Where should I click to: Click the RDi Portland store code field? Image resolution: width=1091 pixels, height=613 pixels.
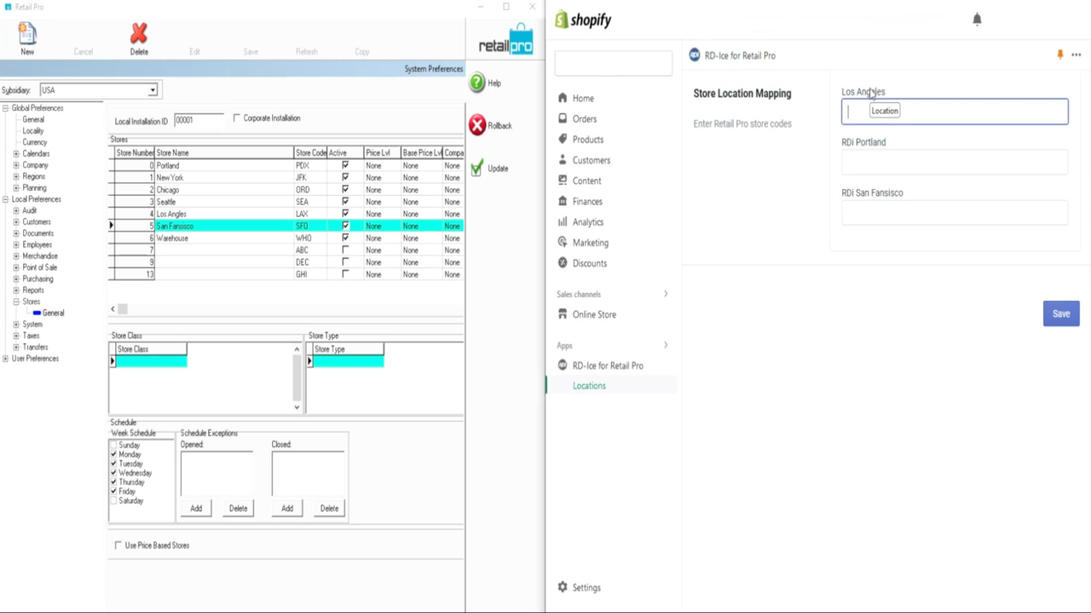955,162
